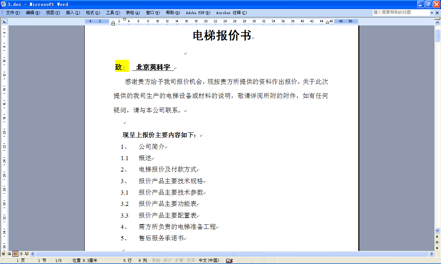Toggle 修订 track changes in status bar

(x=167, y=261)
